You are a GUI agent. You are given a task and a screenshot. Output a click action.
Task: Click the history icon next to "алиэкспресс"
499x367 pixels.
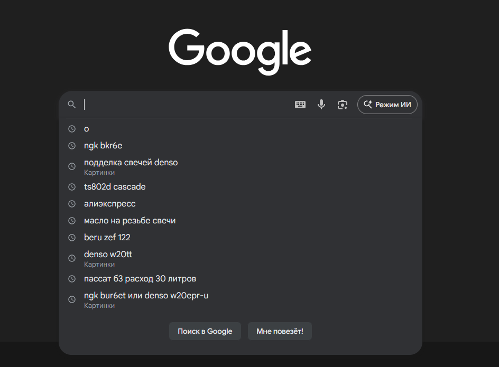(x=72, y=204)
